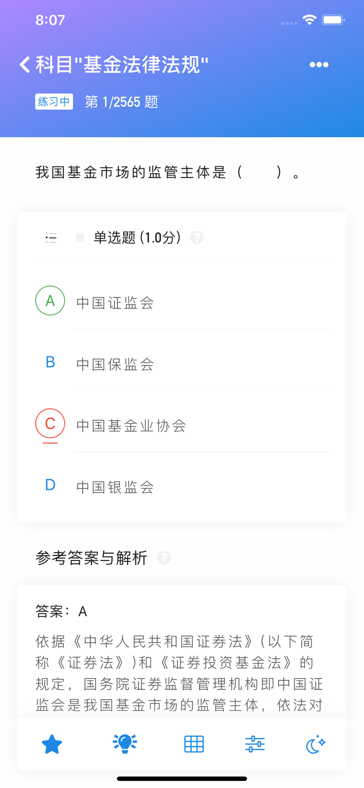Tap the 练习中 status badge
The width and height of the screenshot is (364, 788).
click(54, 102)
